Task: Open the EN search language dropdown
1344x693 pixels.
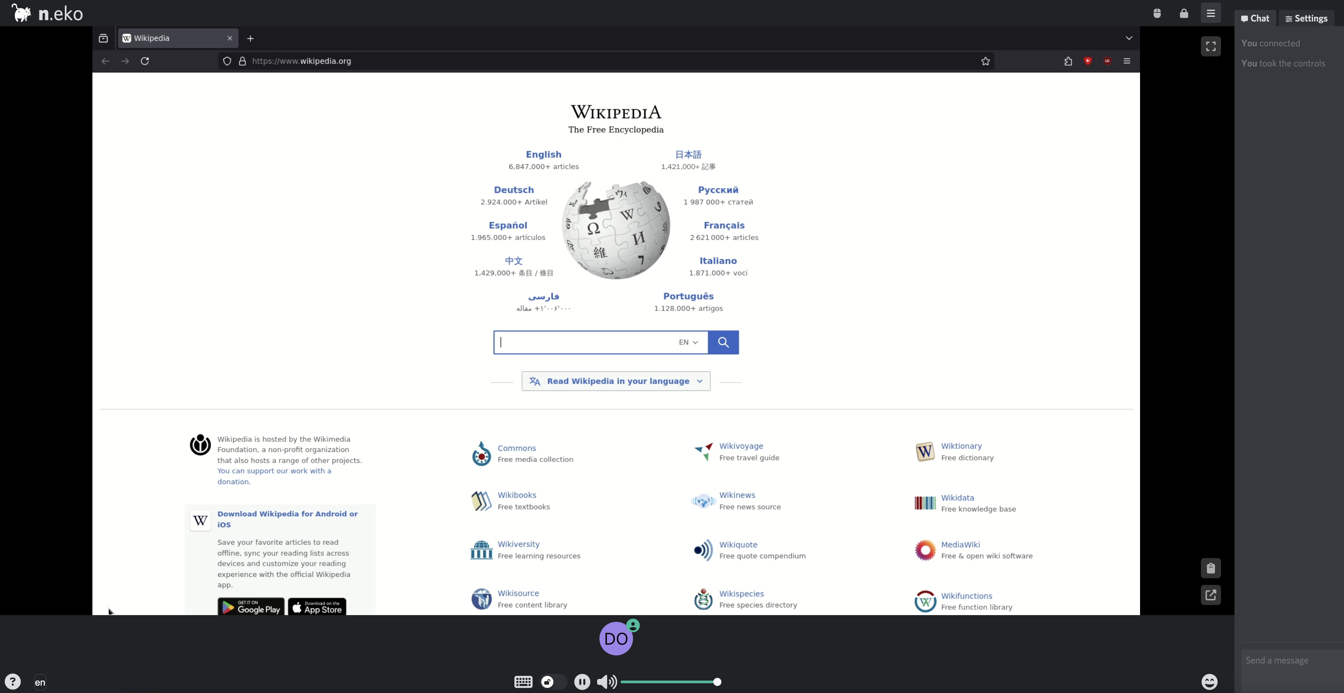Action: click(688, 342)
